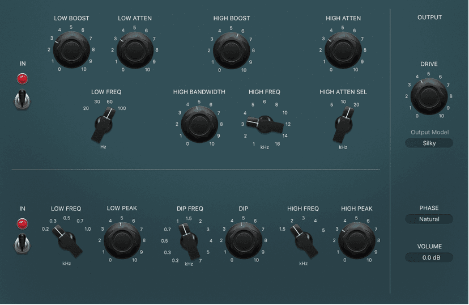469x305 pixels.
Task: Click the LOW ATTEN knob
Action: [135, 50]
